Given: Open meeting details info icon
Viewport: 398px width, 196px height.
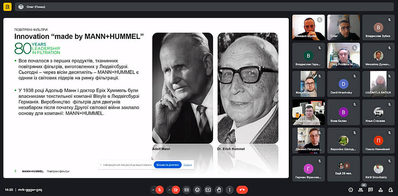Looking at the screenshot, I should [351, 190].
